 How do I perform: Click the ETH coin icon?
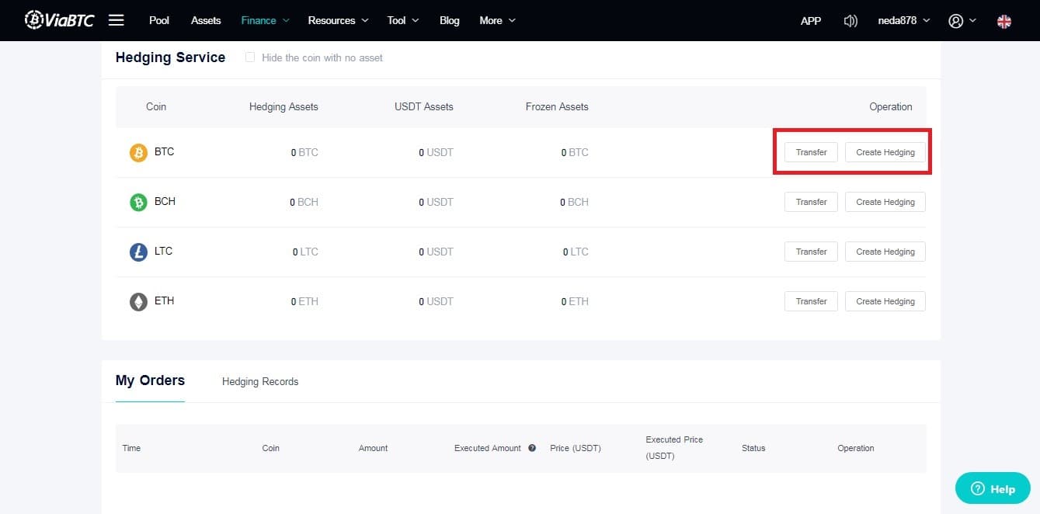pos(138,302)
